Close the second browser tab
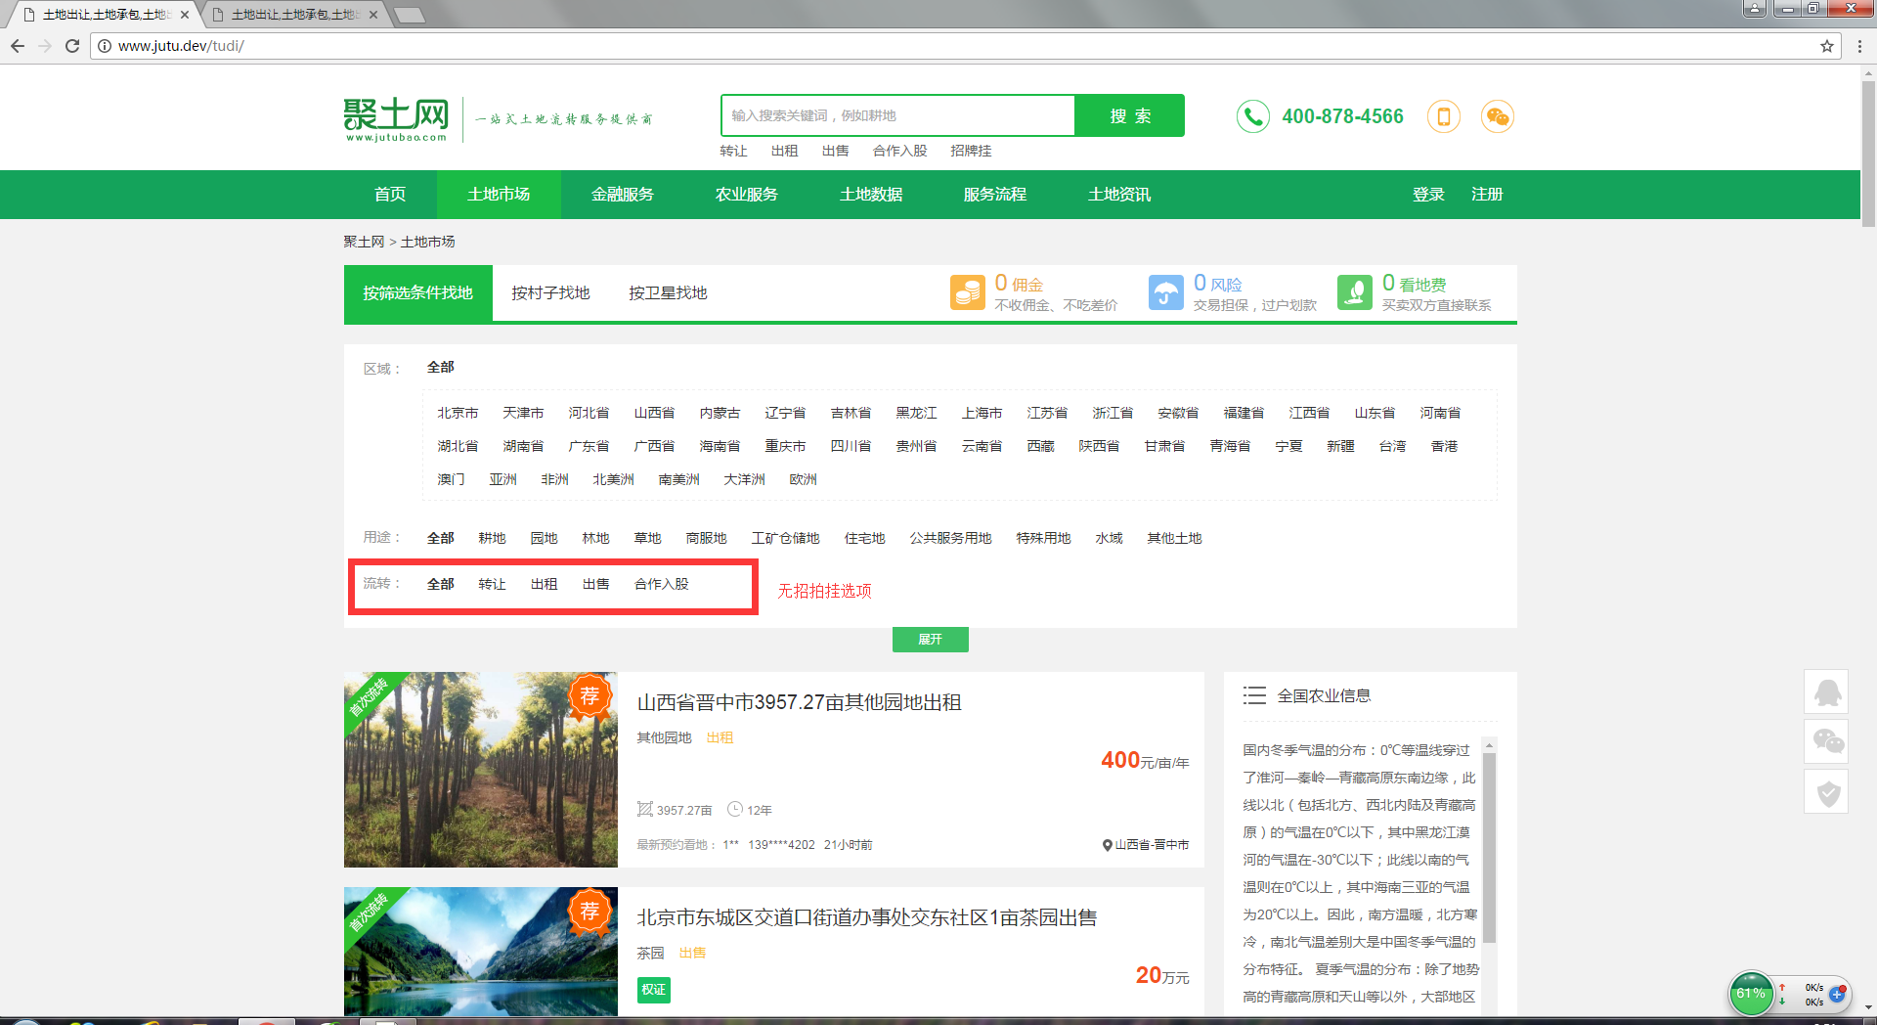Image resolution: width=1877 pixels, height=1025 pixels. (x=373, y=15)
